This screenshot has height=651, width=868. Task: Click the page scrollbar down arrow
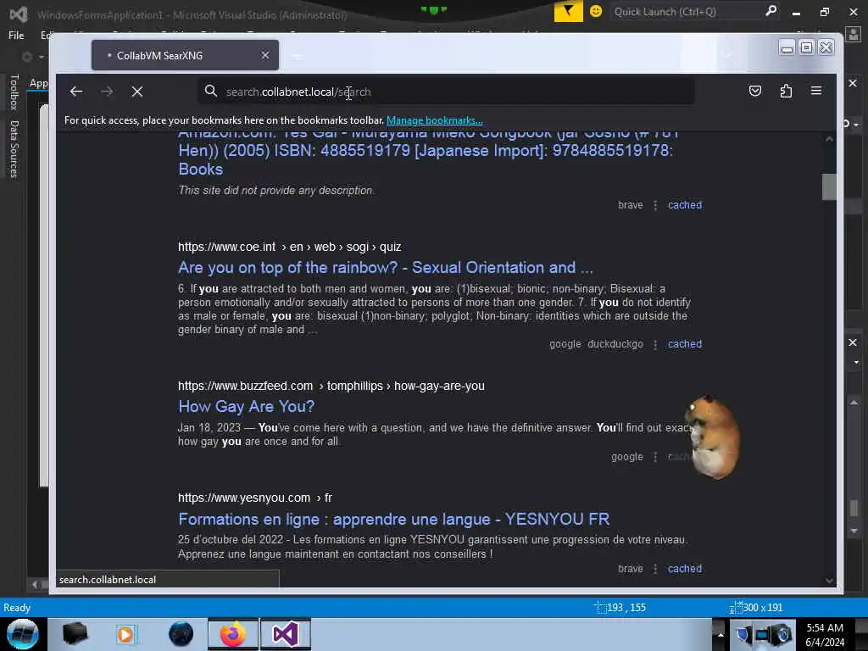click(829, 581)
